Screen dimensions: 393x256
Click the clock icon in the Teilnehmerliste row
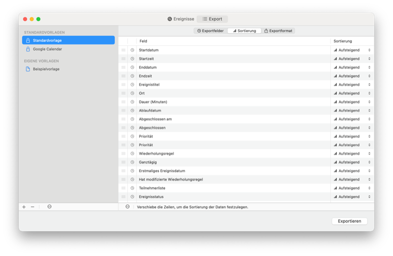(x=132, y=188)
